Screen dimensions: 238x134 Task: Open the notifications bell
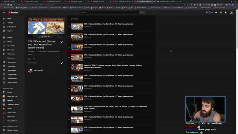point(226,13)
